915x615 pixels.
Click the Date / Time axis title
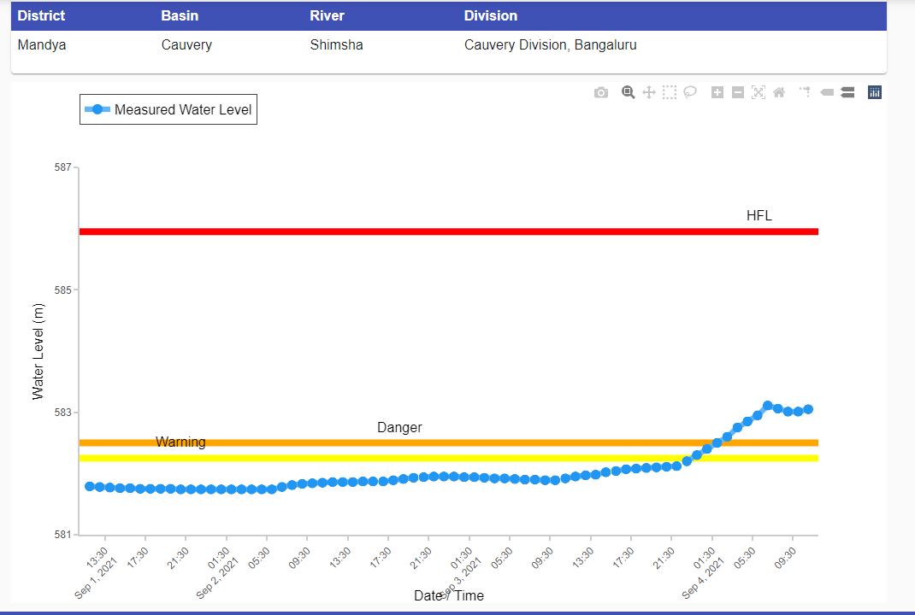point(449,595)
